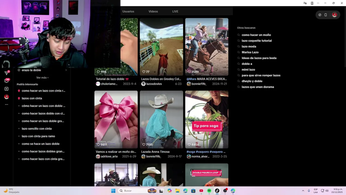The height and width of the screenshot is (195, 346).
Task: Search 'para que sirve romper lazos'
Action: click(x=261, y=75)
